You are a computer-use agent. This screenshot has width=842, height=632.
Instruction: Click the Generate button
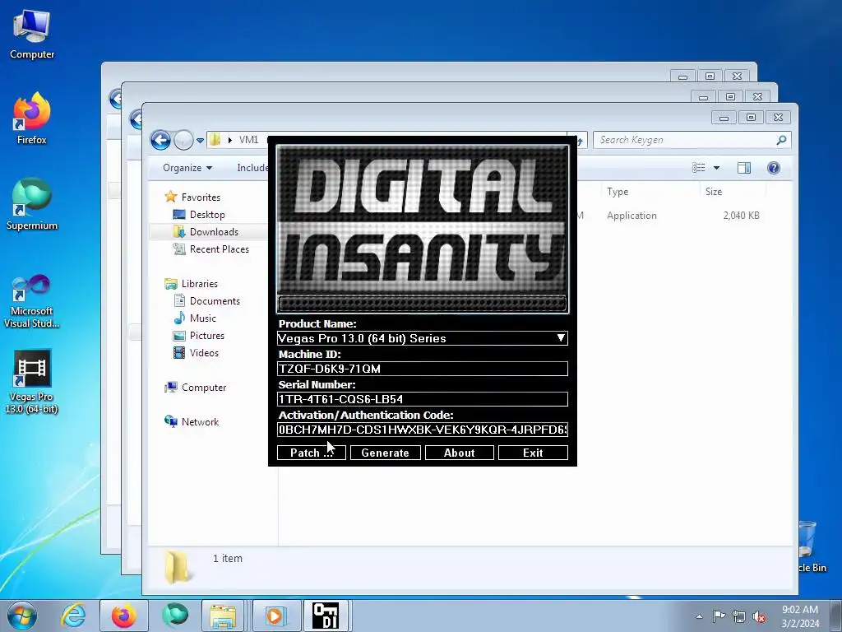tap(385, 453)
